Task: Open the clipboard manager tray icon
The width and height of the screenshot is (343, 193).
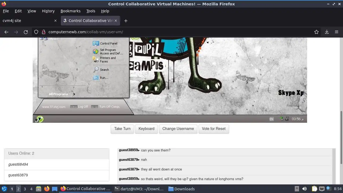Action: [x=314, y=189]
